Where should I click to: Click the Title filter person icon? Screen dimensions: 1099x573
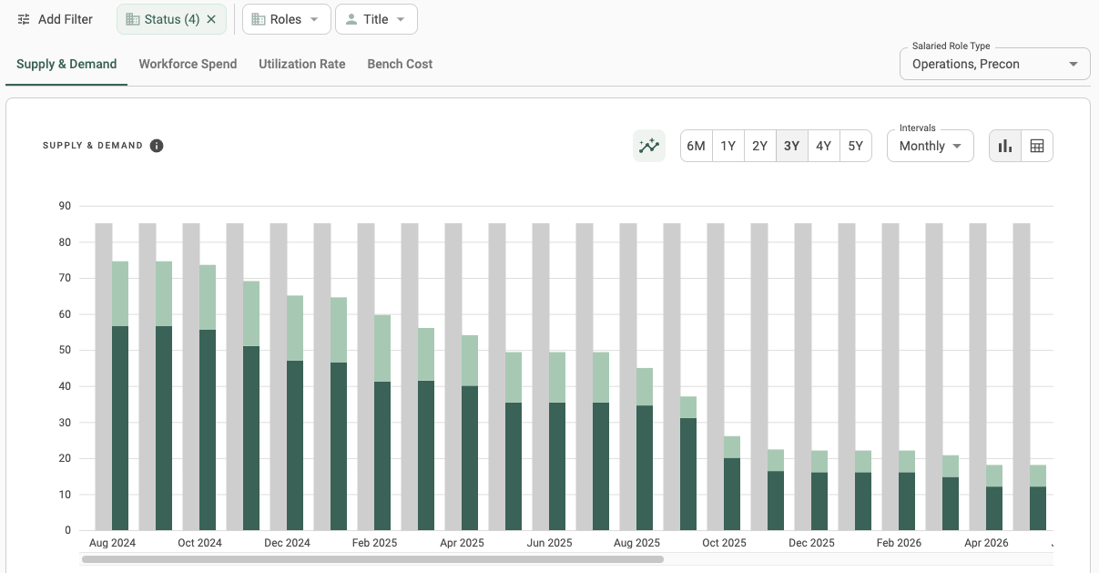coord(351,18)
